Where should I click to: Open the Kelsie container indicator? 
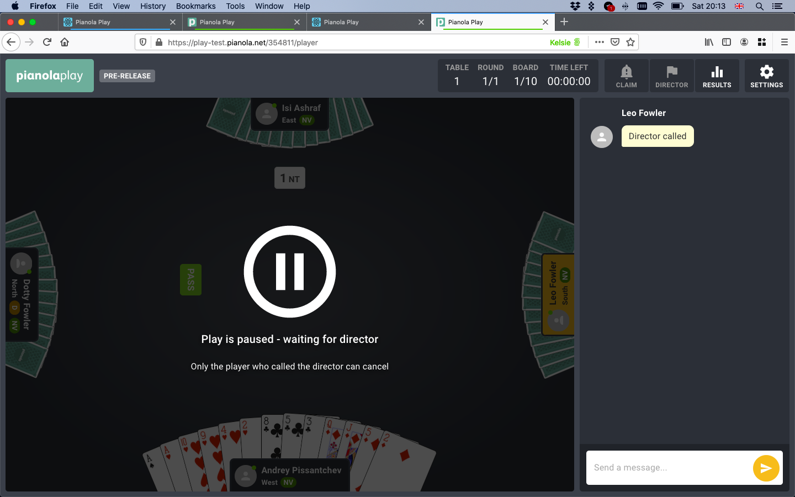(x=565, y=43)
